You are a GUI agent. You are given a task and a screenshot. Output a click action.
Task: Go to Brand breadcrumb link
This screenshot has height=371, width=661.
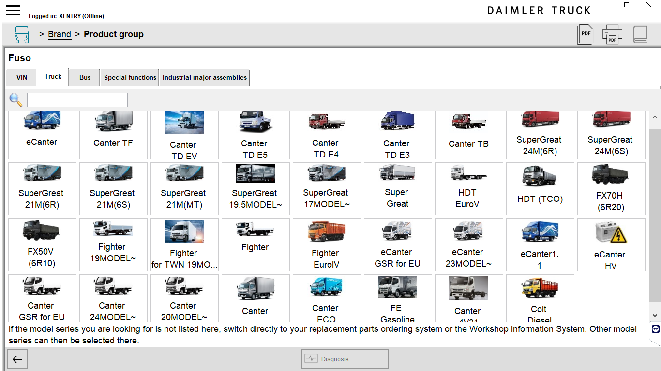[x=60, y=34]
